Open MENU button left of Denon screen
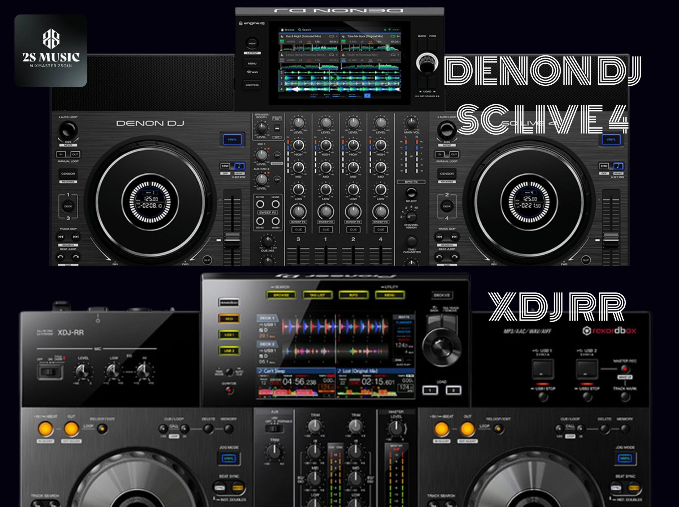Viewport: 679px width, 507px height. 252,63
